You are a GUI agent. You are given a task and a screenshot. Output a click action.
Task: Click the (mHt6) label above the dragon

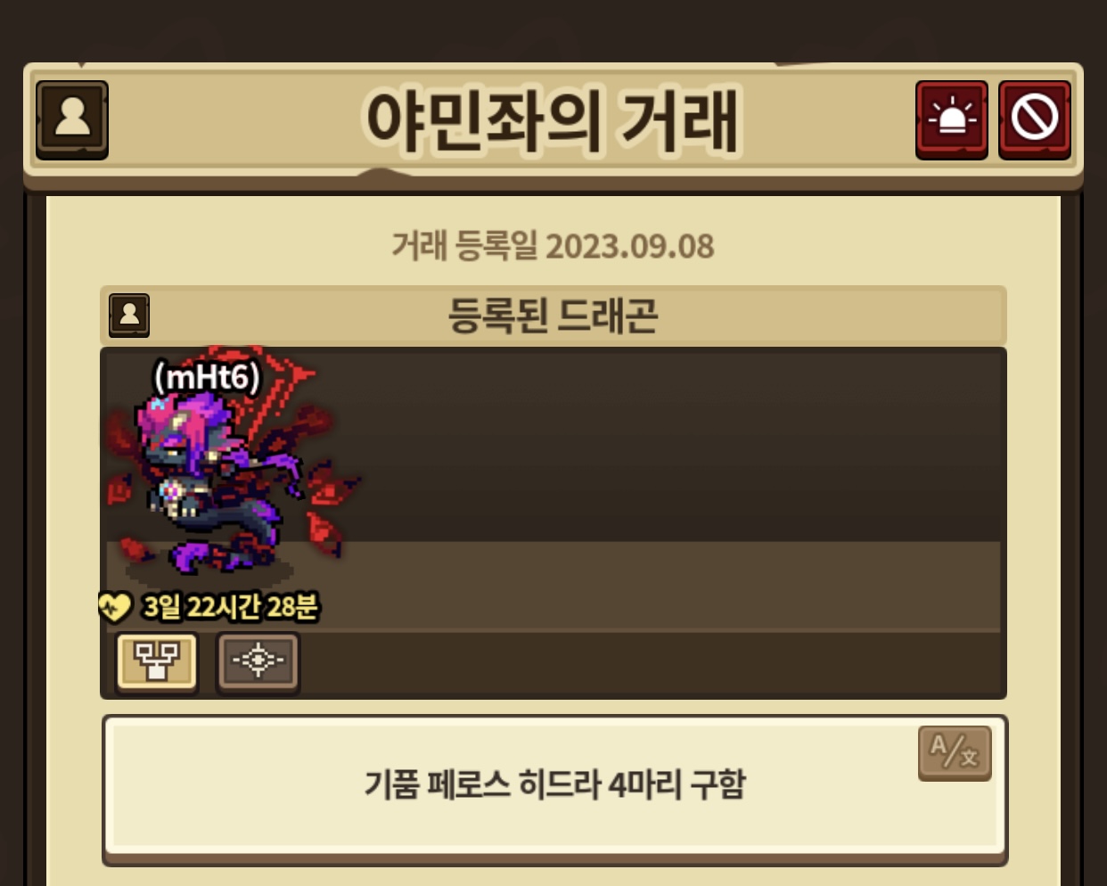pyautogui.click(x=207, y=377)
